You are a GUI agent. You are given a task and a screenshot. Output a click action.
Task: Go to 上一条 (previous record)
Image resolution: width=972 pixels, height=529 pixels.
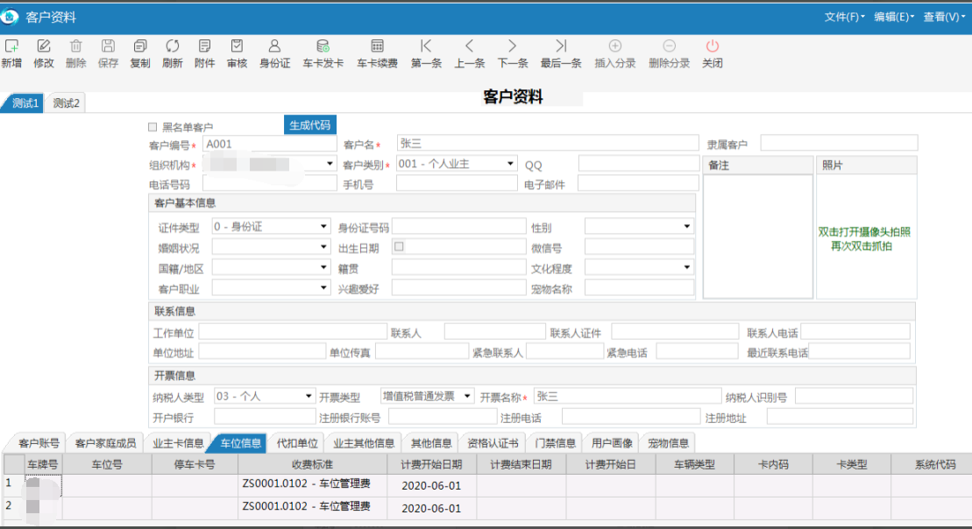click(x=469, y=46)
